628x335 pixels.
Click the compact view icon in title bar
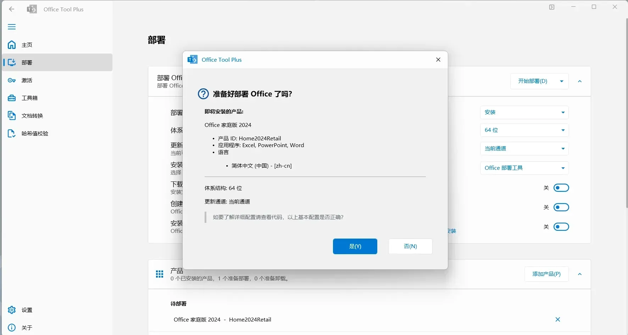(x=552, y=7)
